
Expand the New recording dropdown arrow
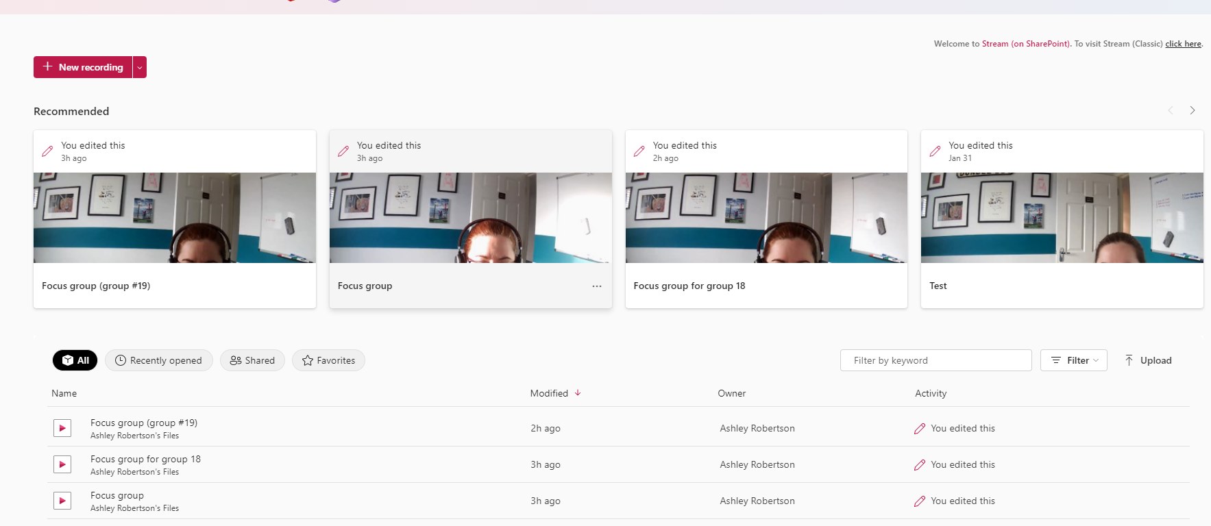140,67
